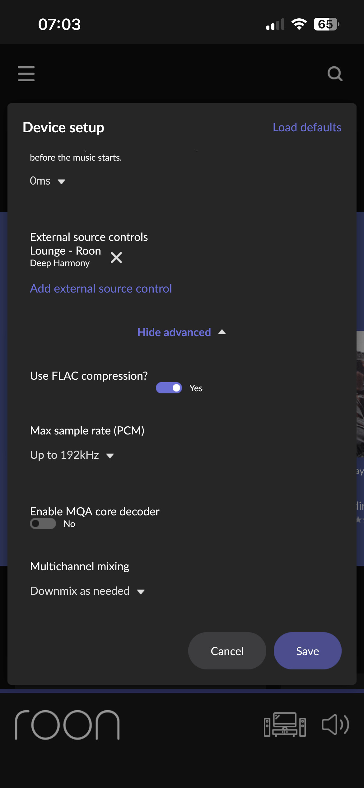Check the battery indicator in the status bar
Image resolution: width=364 pixels, height=788 pixels.
click(x=326, y=24)
